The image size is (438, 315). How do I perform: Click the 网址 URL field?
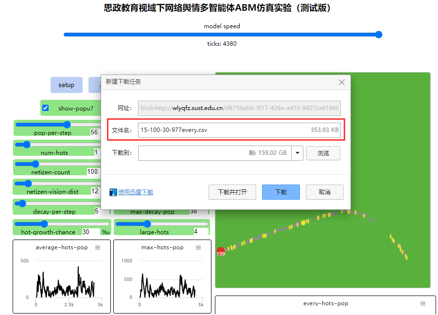pos(239,108)
